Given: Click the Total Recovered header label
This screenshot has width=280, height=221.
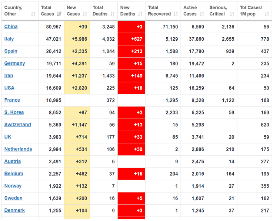Looking at the screenshot, I should [159, 11].
